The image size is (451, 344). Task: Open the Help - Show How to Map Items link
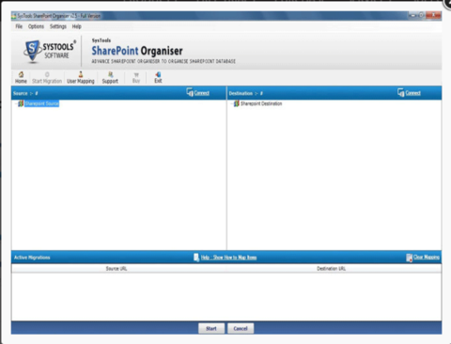pos(228,258)
